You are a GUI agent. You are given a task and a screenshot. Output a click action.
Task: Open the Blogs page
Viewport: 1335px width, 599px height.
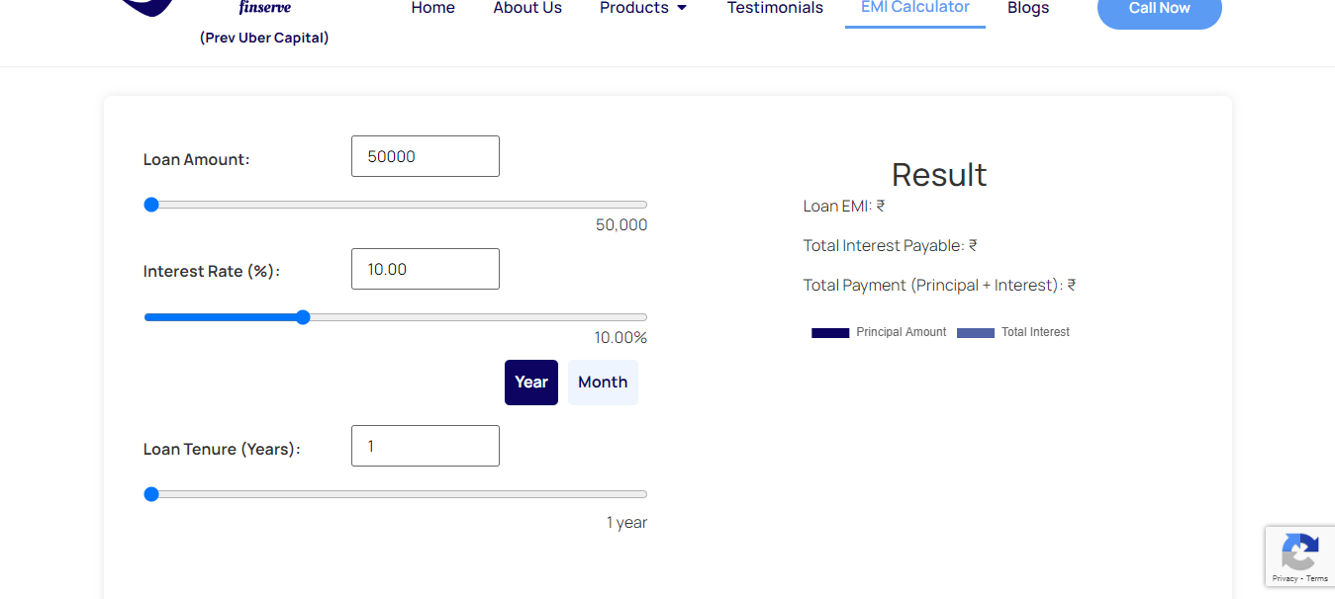tap(1028, 8)
